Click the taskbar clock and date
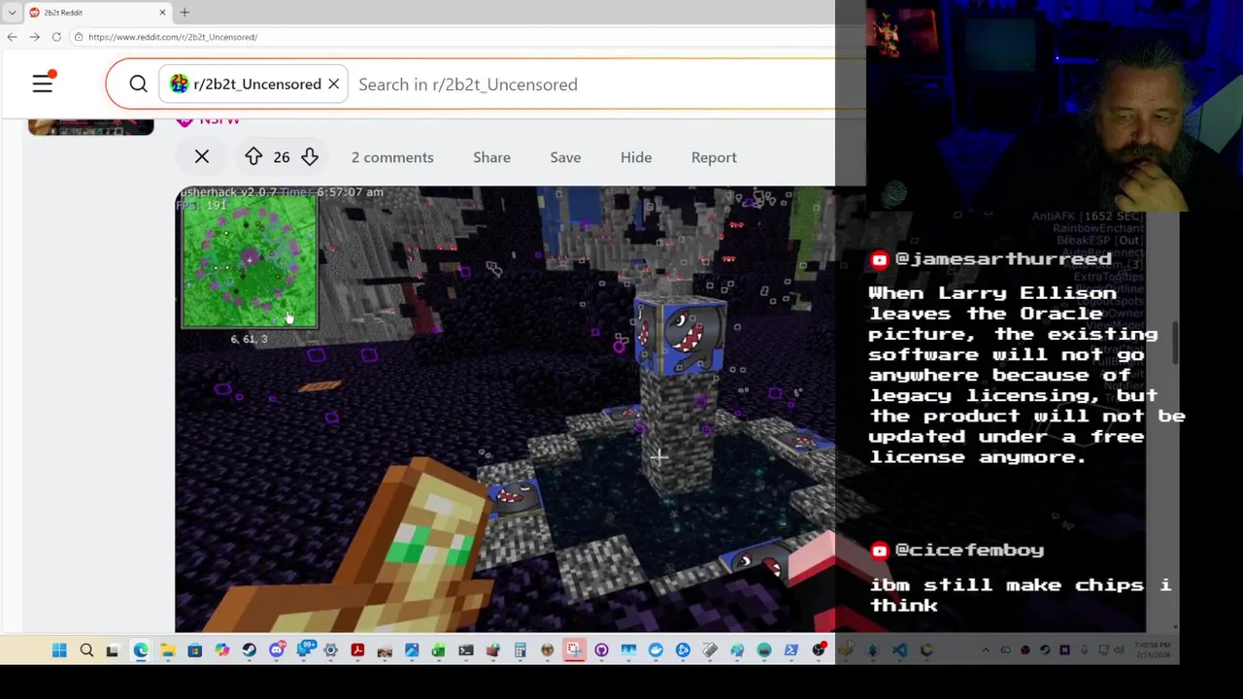The width and height of the screenshot is (1243, 699). point(1153,650)
